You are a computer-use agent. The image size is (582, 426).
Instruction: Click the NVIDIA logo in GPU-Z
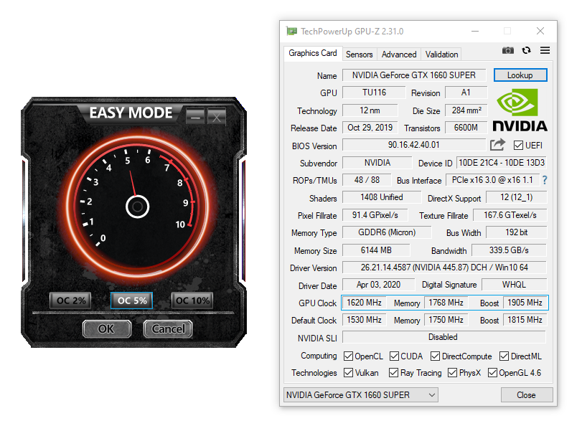click(520, 110)
